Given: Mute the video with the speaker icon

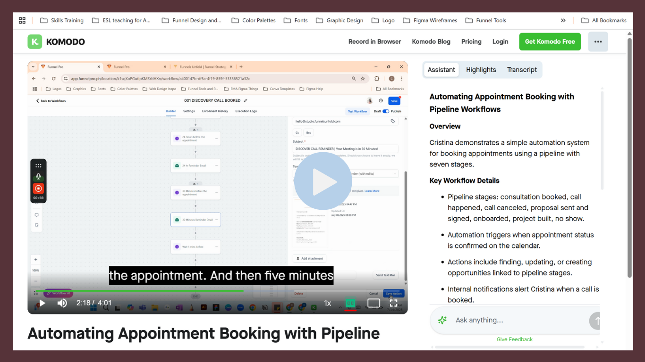Looking at the screenshot, I should click(x=62, y=303).
